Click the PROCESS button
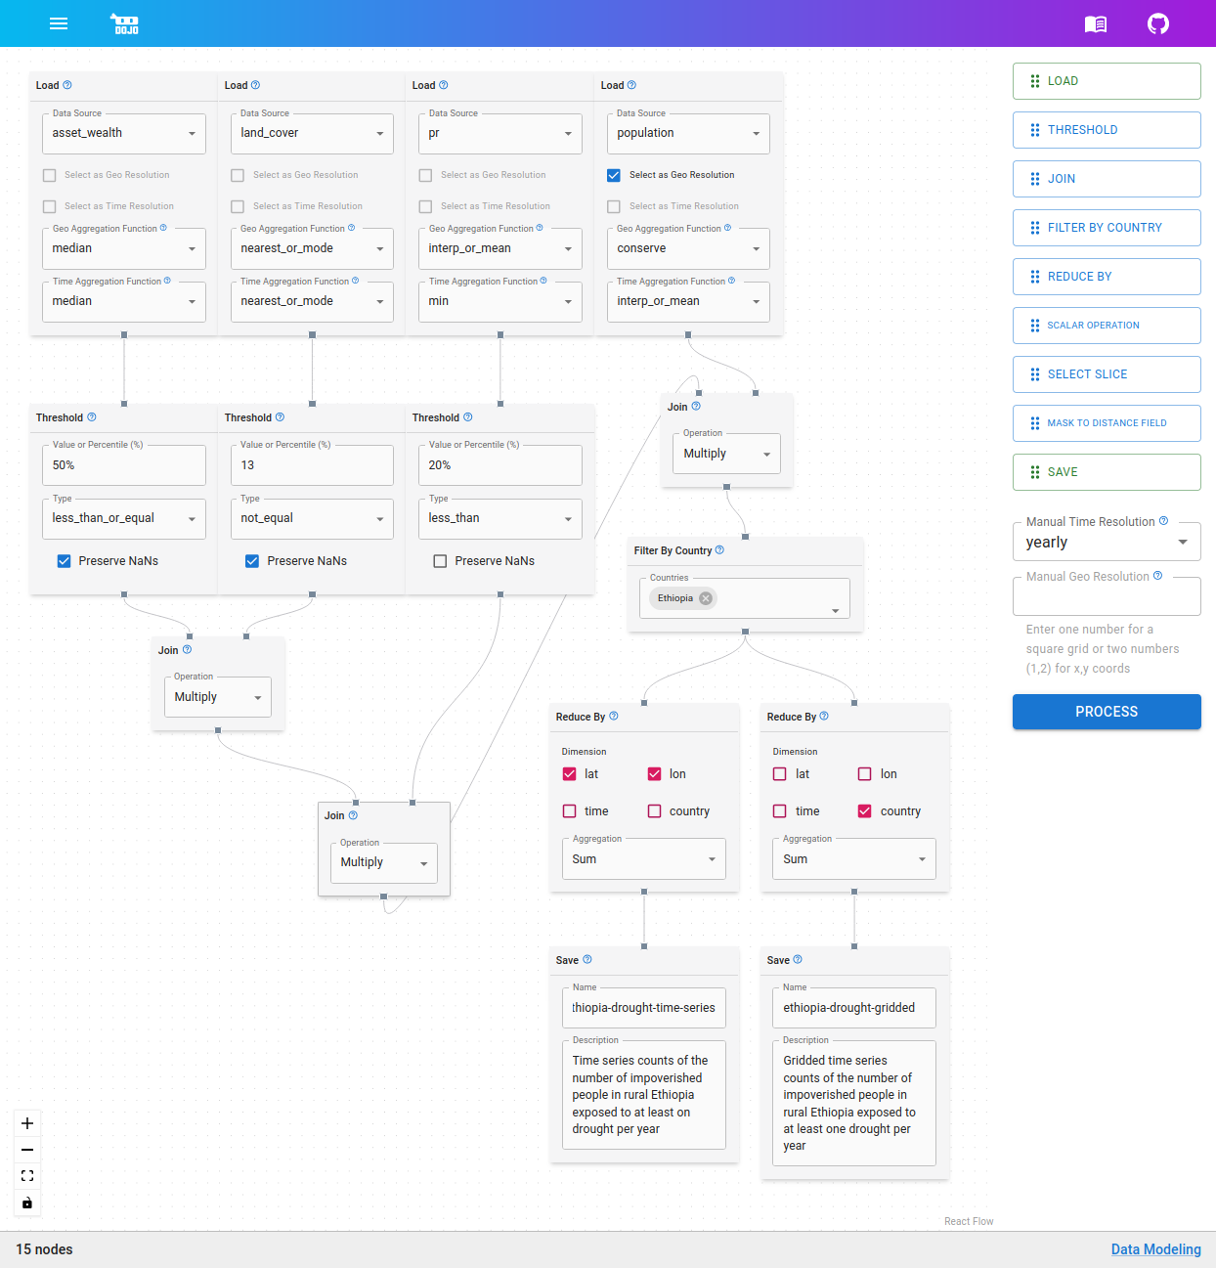1216x1268 pixels. coord(1107,712)
